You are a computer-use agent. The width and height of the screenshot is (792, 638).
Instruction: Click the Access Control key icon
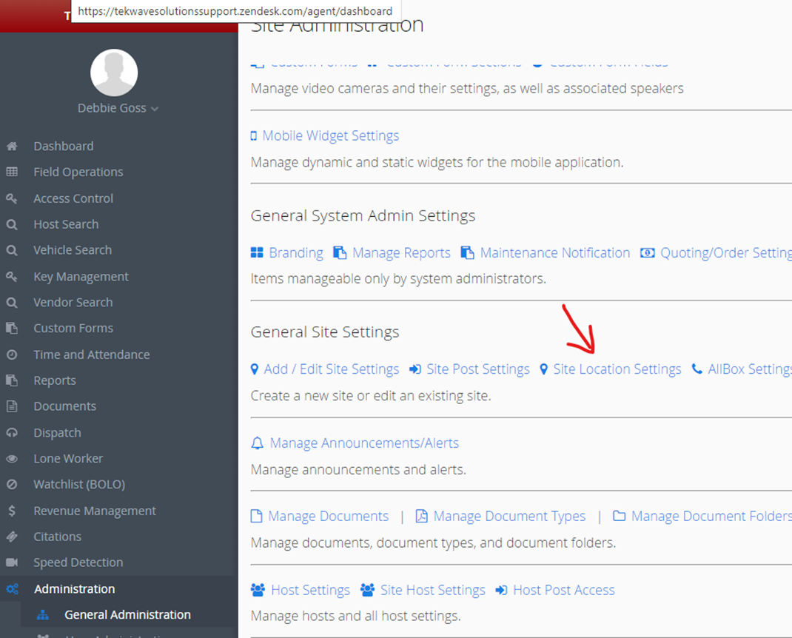(13, 198)
